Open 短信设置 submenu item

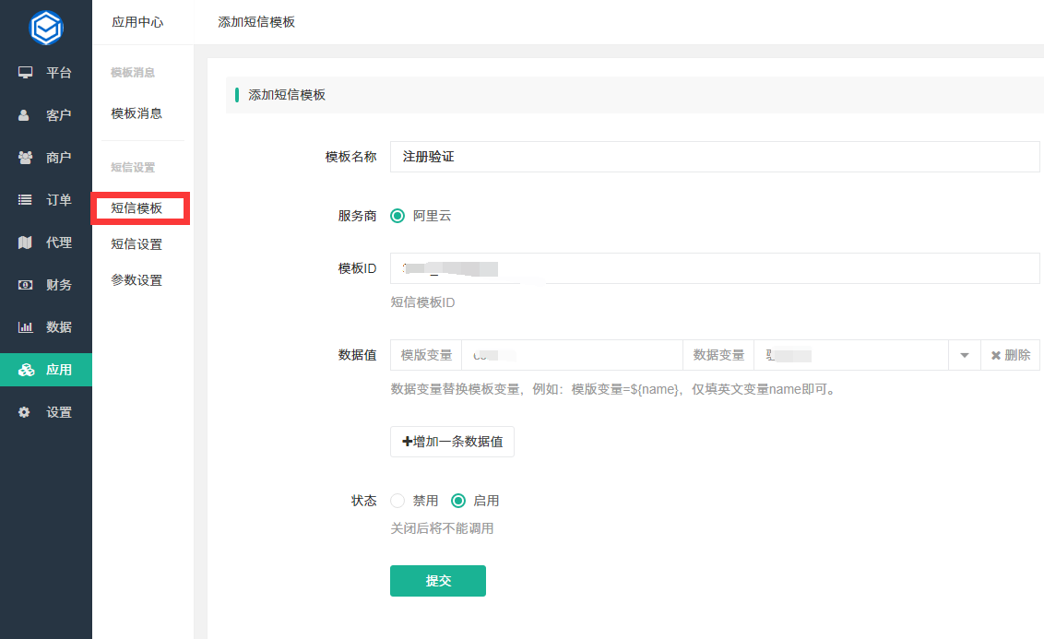coord(136,244)
